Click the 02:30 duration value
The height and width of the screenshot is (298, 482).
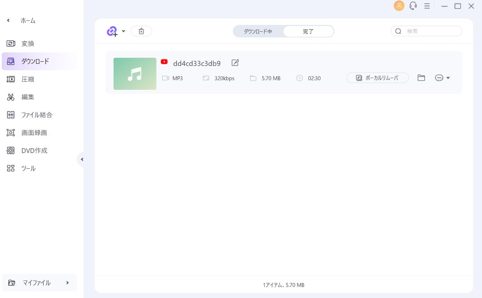point(314,78)
